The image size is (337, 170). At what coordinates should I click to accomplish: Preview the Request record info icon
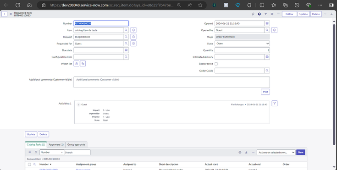(x=133, y=37)
